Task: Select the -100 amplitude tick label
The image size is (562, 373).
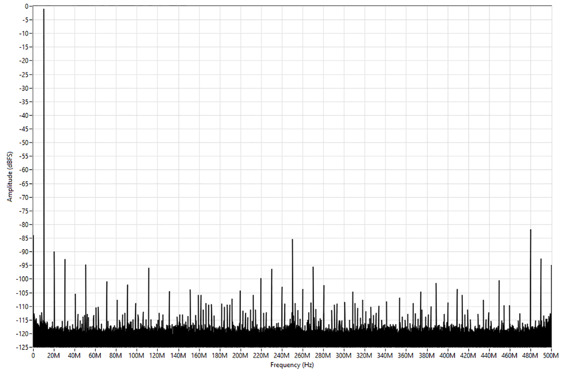Action: click(23, 279)
